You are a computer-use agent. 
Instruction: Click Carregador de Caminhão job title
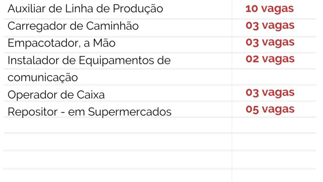click(x=73, y=26)
